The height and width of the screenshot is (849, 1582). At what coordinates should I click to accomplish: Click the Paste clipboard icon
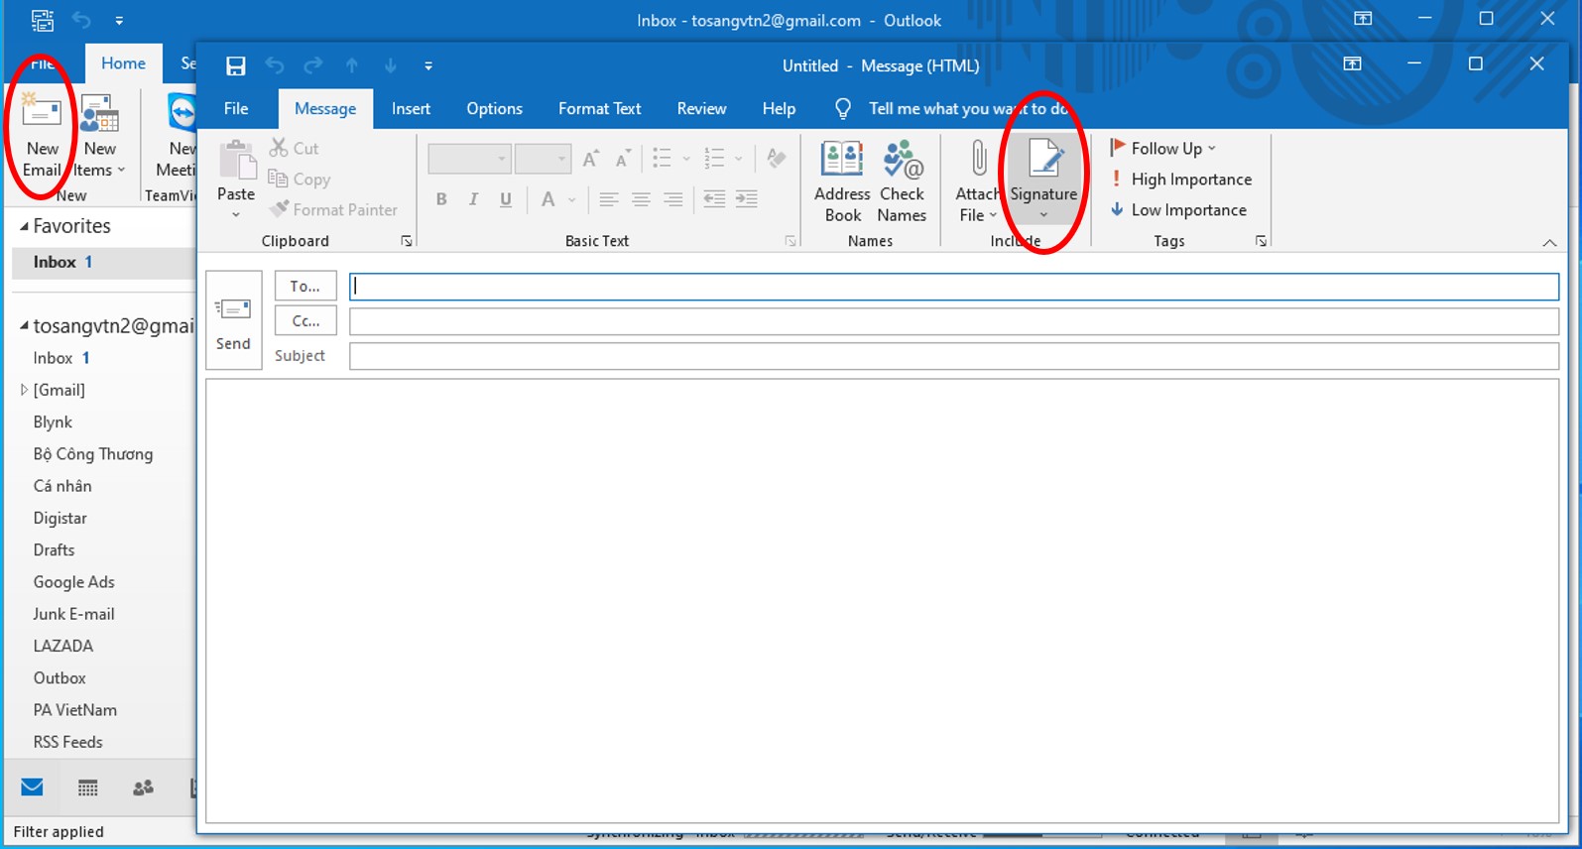pyautogui.click(x=236, y=160)
